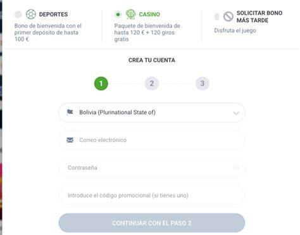Click the Correo electrónico input field
Viewport: 300px width, 235px height.
coord(152,140)
